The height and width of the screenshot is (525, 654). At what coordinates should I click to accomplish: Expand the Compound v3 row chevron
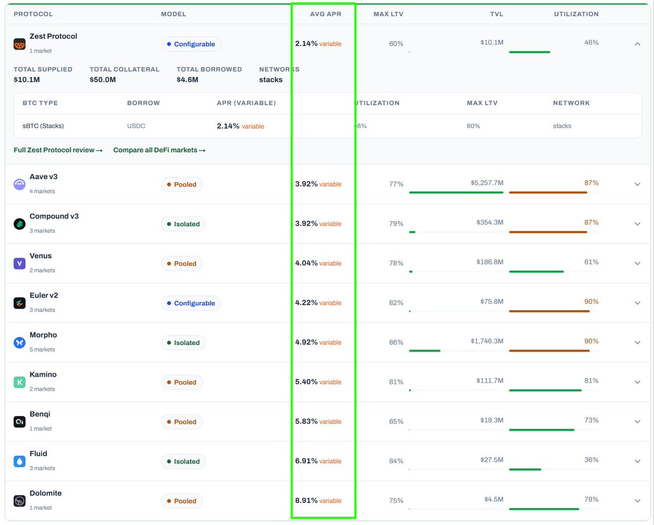[638, 224]
